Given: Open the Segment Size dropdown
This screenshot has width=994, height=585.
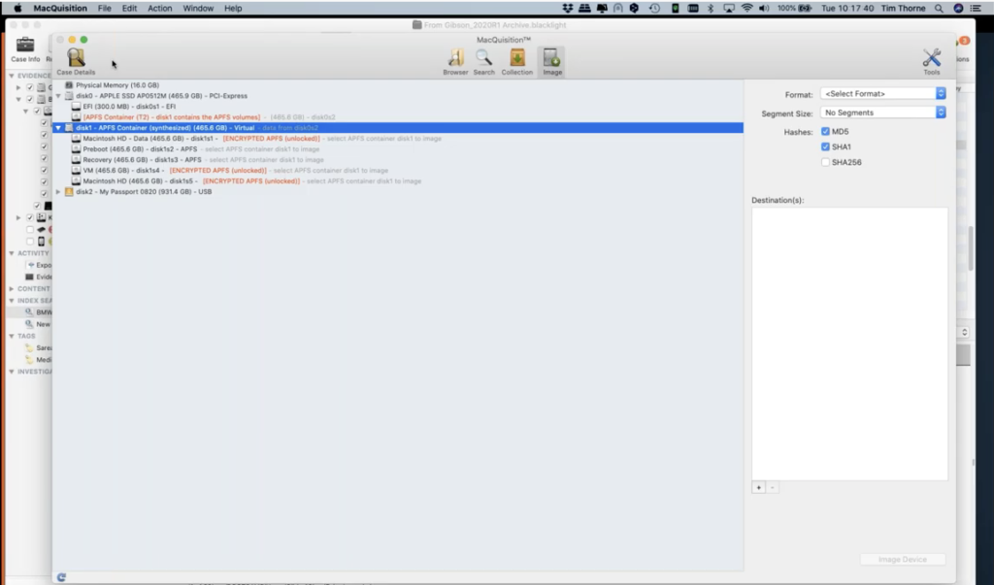Looking at the screenshot, I should (883, 113).
